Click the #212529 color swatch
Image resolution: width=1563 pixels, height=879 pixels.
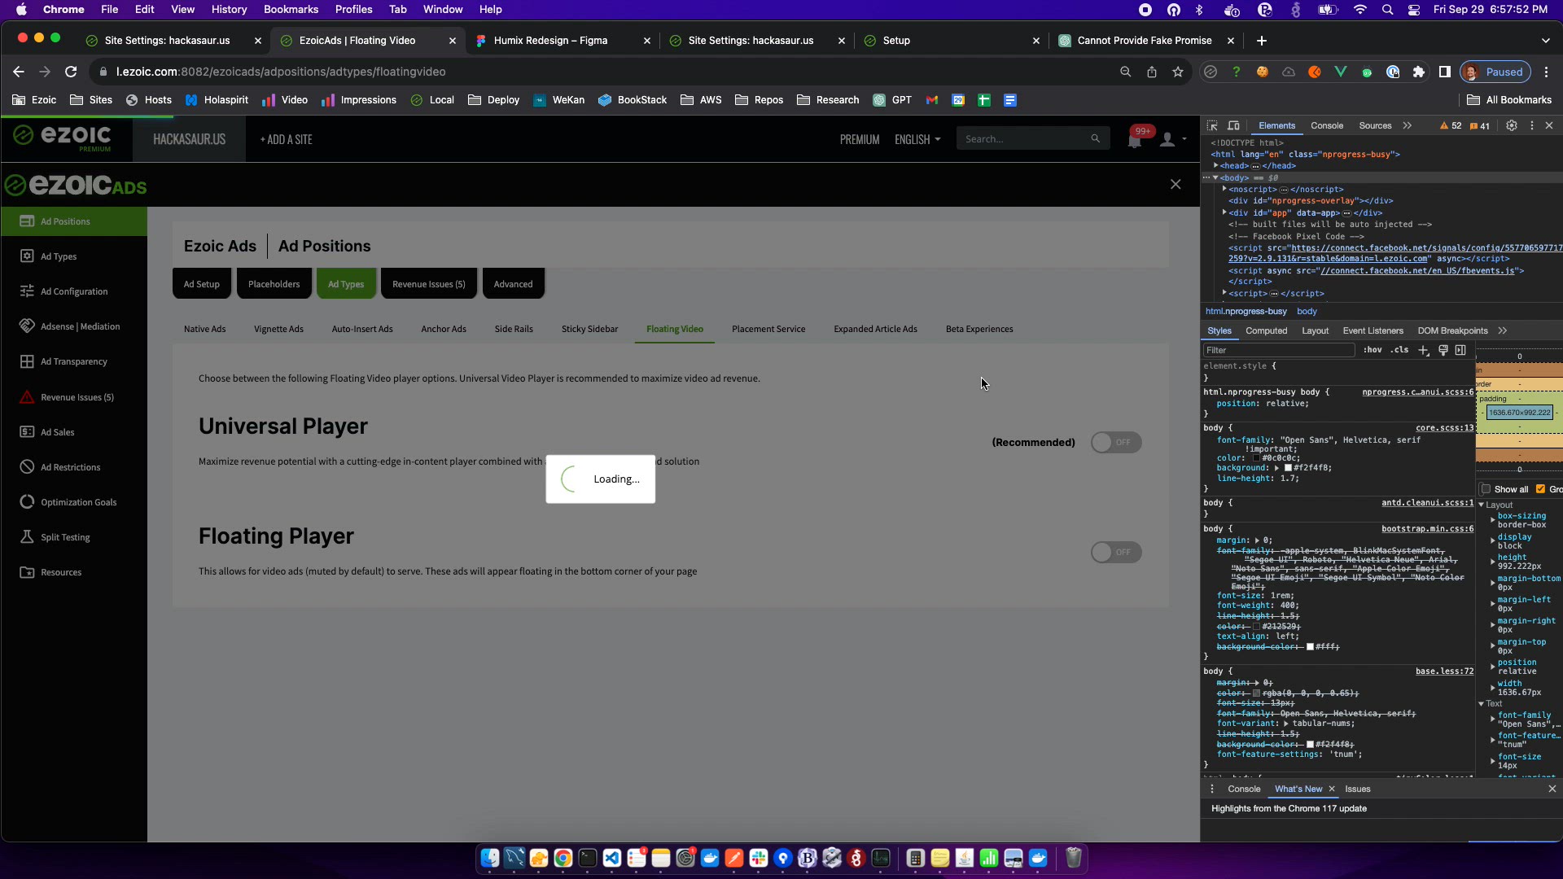click(x=1256, y=627)
